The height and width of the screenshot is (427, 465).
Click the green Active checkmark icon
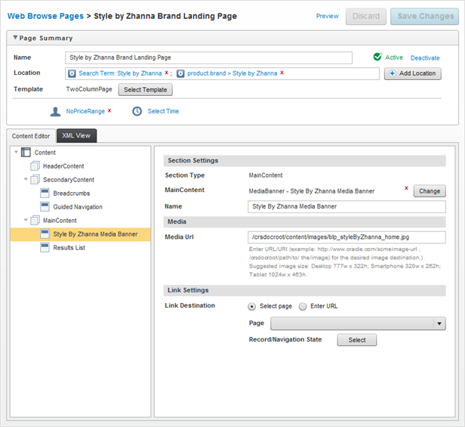click(x=377, y=57)
